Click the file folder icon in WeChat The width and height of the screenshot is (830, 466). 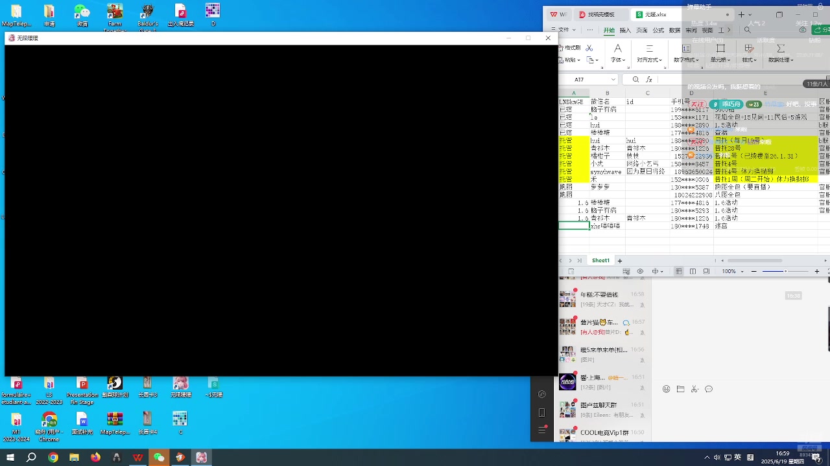[x=680, y=389]
